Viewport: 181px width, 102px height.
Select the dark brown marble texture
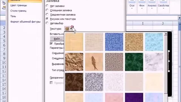pyautogui.click(x=74, y=82)
